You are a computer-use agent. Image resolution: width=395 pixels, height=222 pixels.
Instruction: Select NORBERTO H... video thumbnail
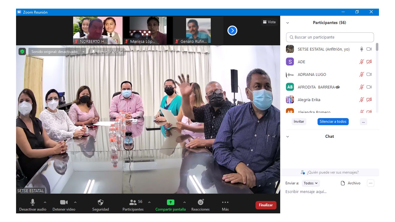point(98,31)
